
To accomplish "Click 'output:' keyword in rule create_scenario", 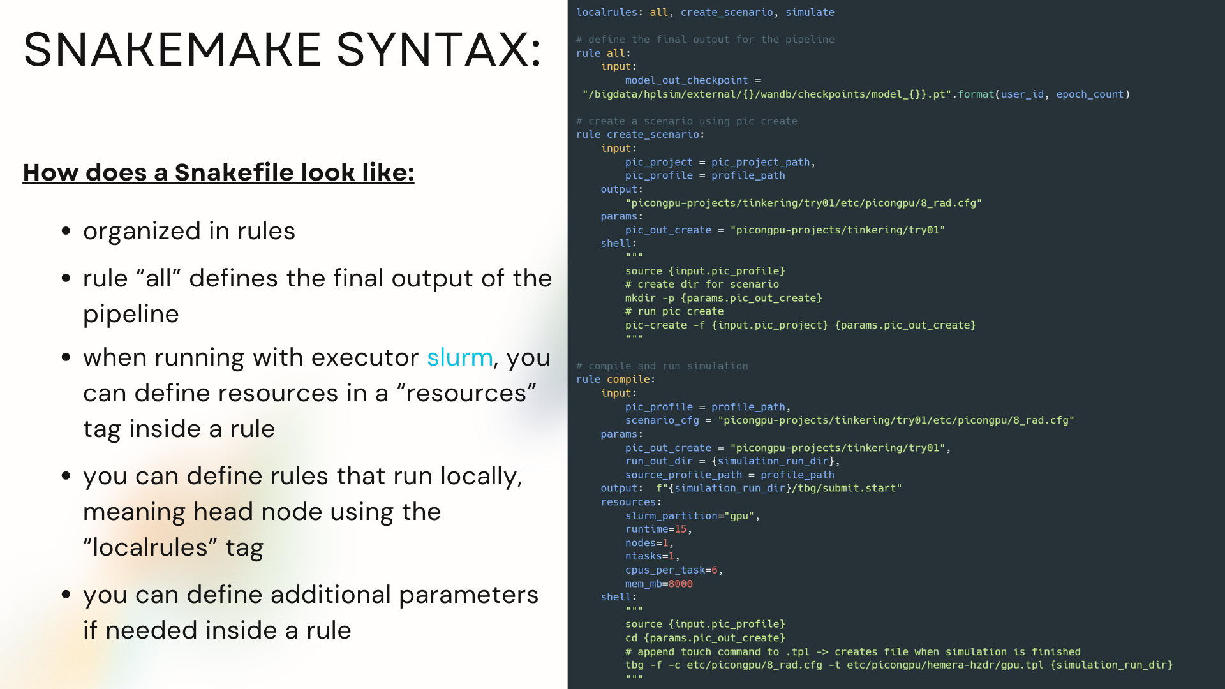I will (622, 189).
